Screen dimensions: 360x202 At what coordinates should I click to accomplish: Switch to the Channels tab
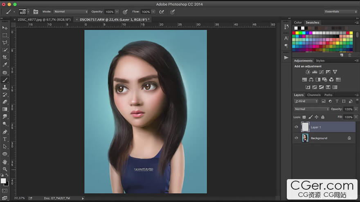[314, 95]
